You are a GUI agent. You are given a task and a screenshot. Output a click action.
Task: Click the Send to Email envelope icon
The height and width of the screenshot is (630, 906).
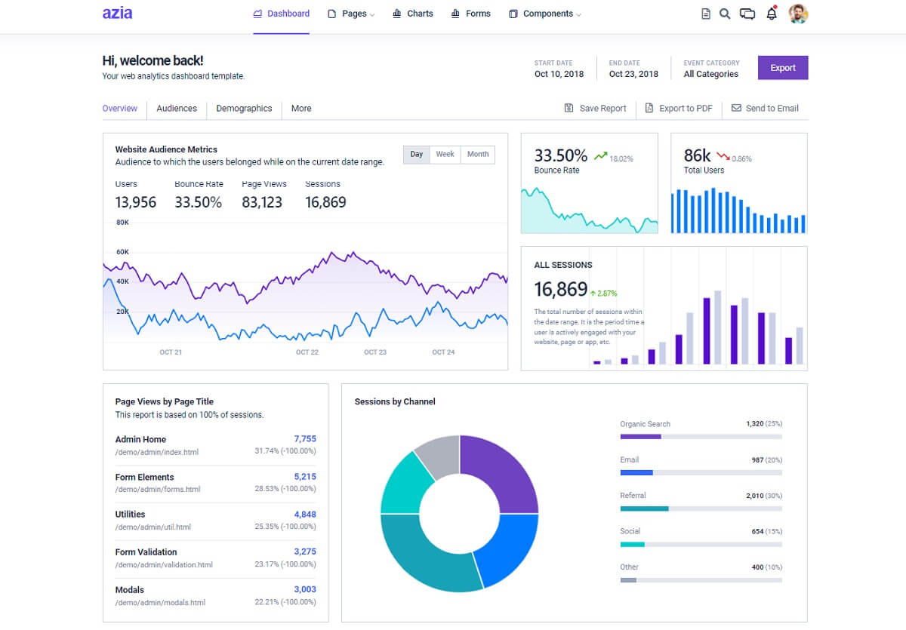point(735,108)
